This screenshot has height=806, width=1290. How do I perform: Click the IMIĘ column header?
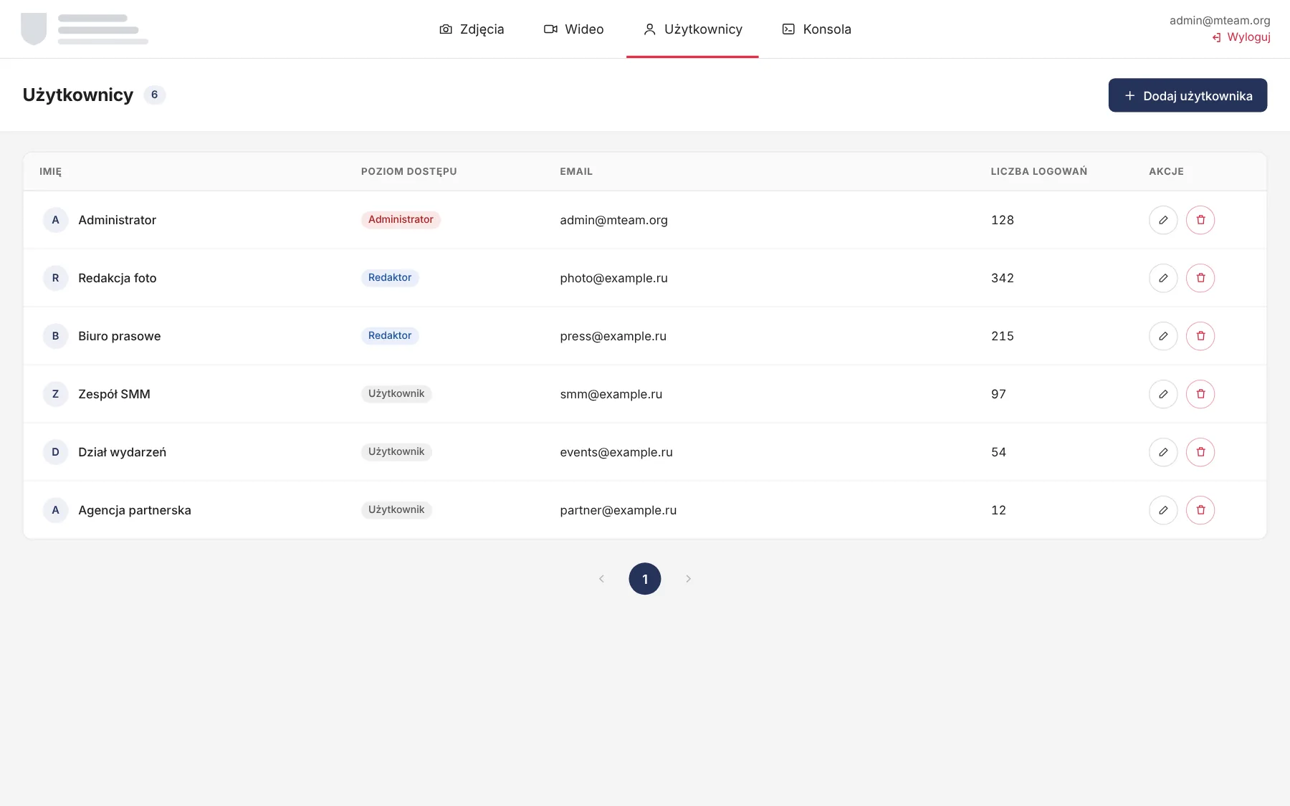50,172
